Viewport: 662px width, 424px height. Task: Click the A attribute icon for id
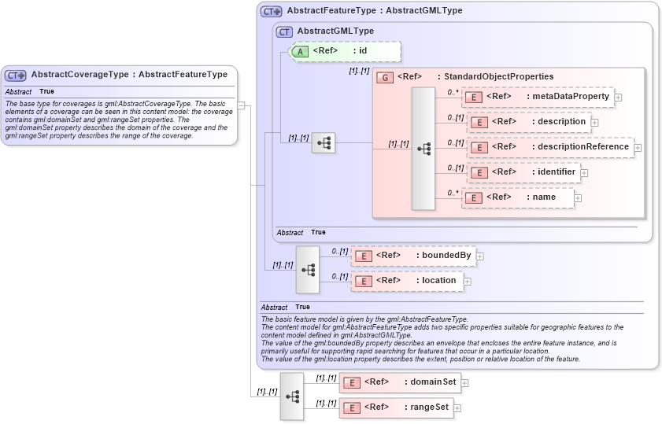300,51
